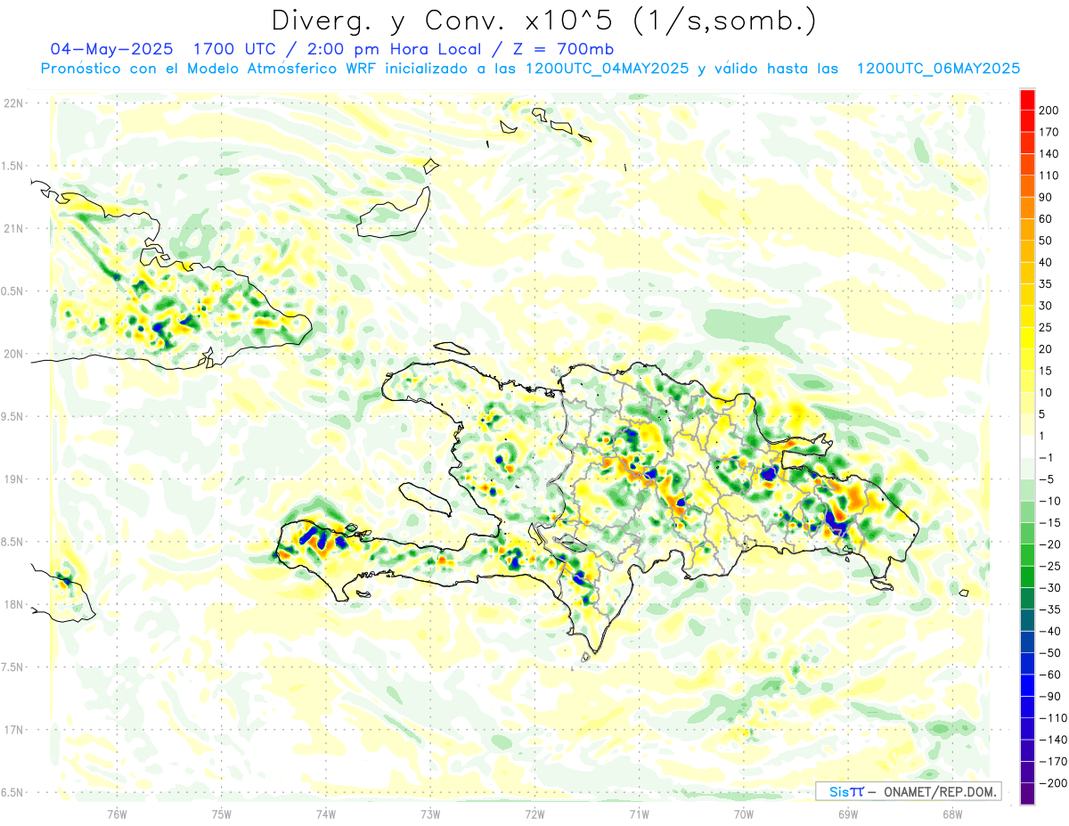Click the '1200UTC_06MAY2025' valid-until time
The height and width of the screenshot is (826, 1069).
(938, 69)
